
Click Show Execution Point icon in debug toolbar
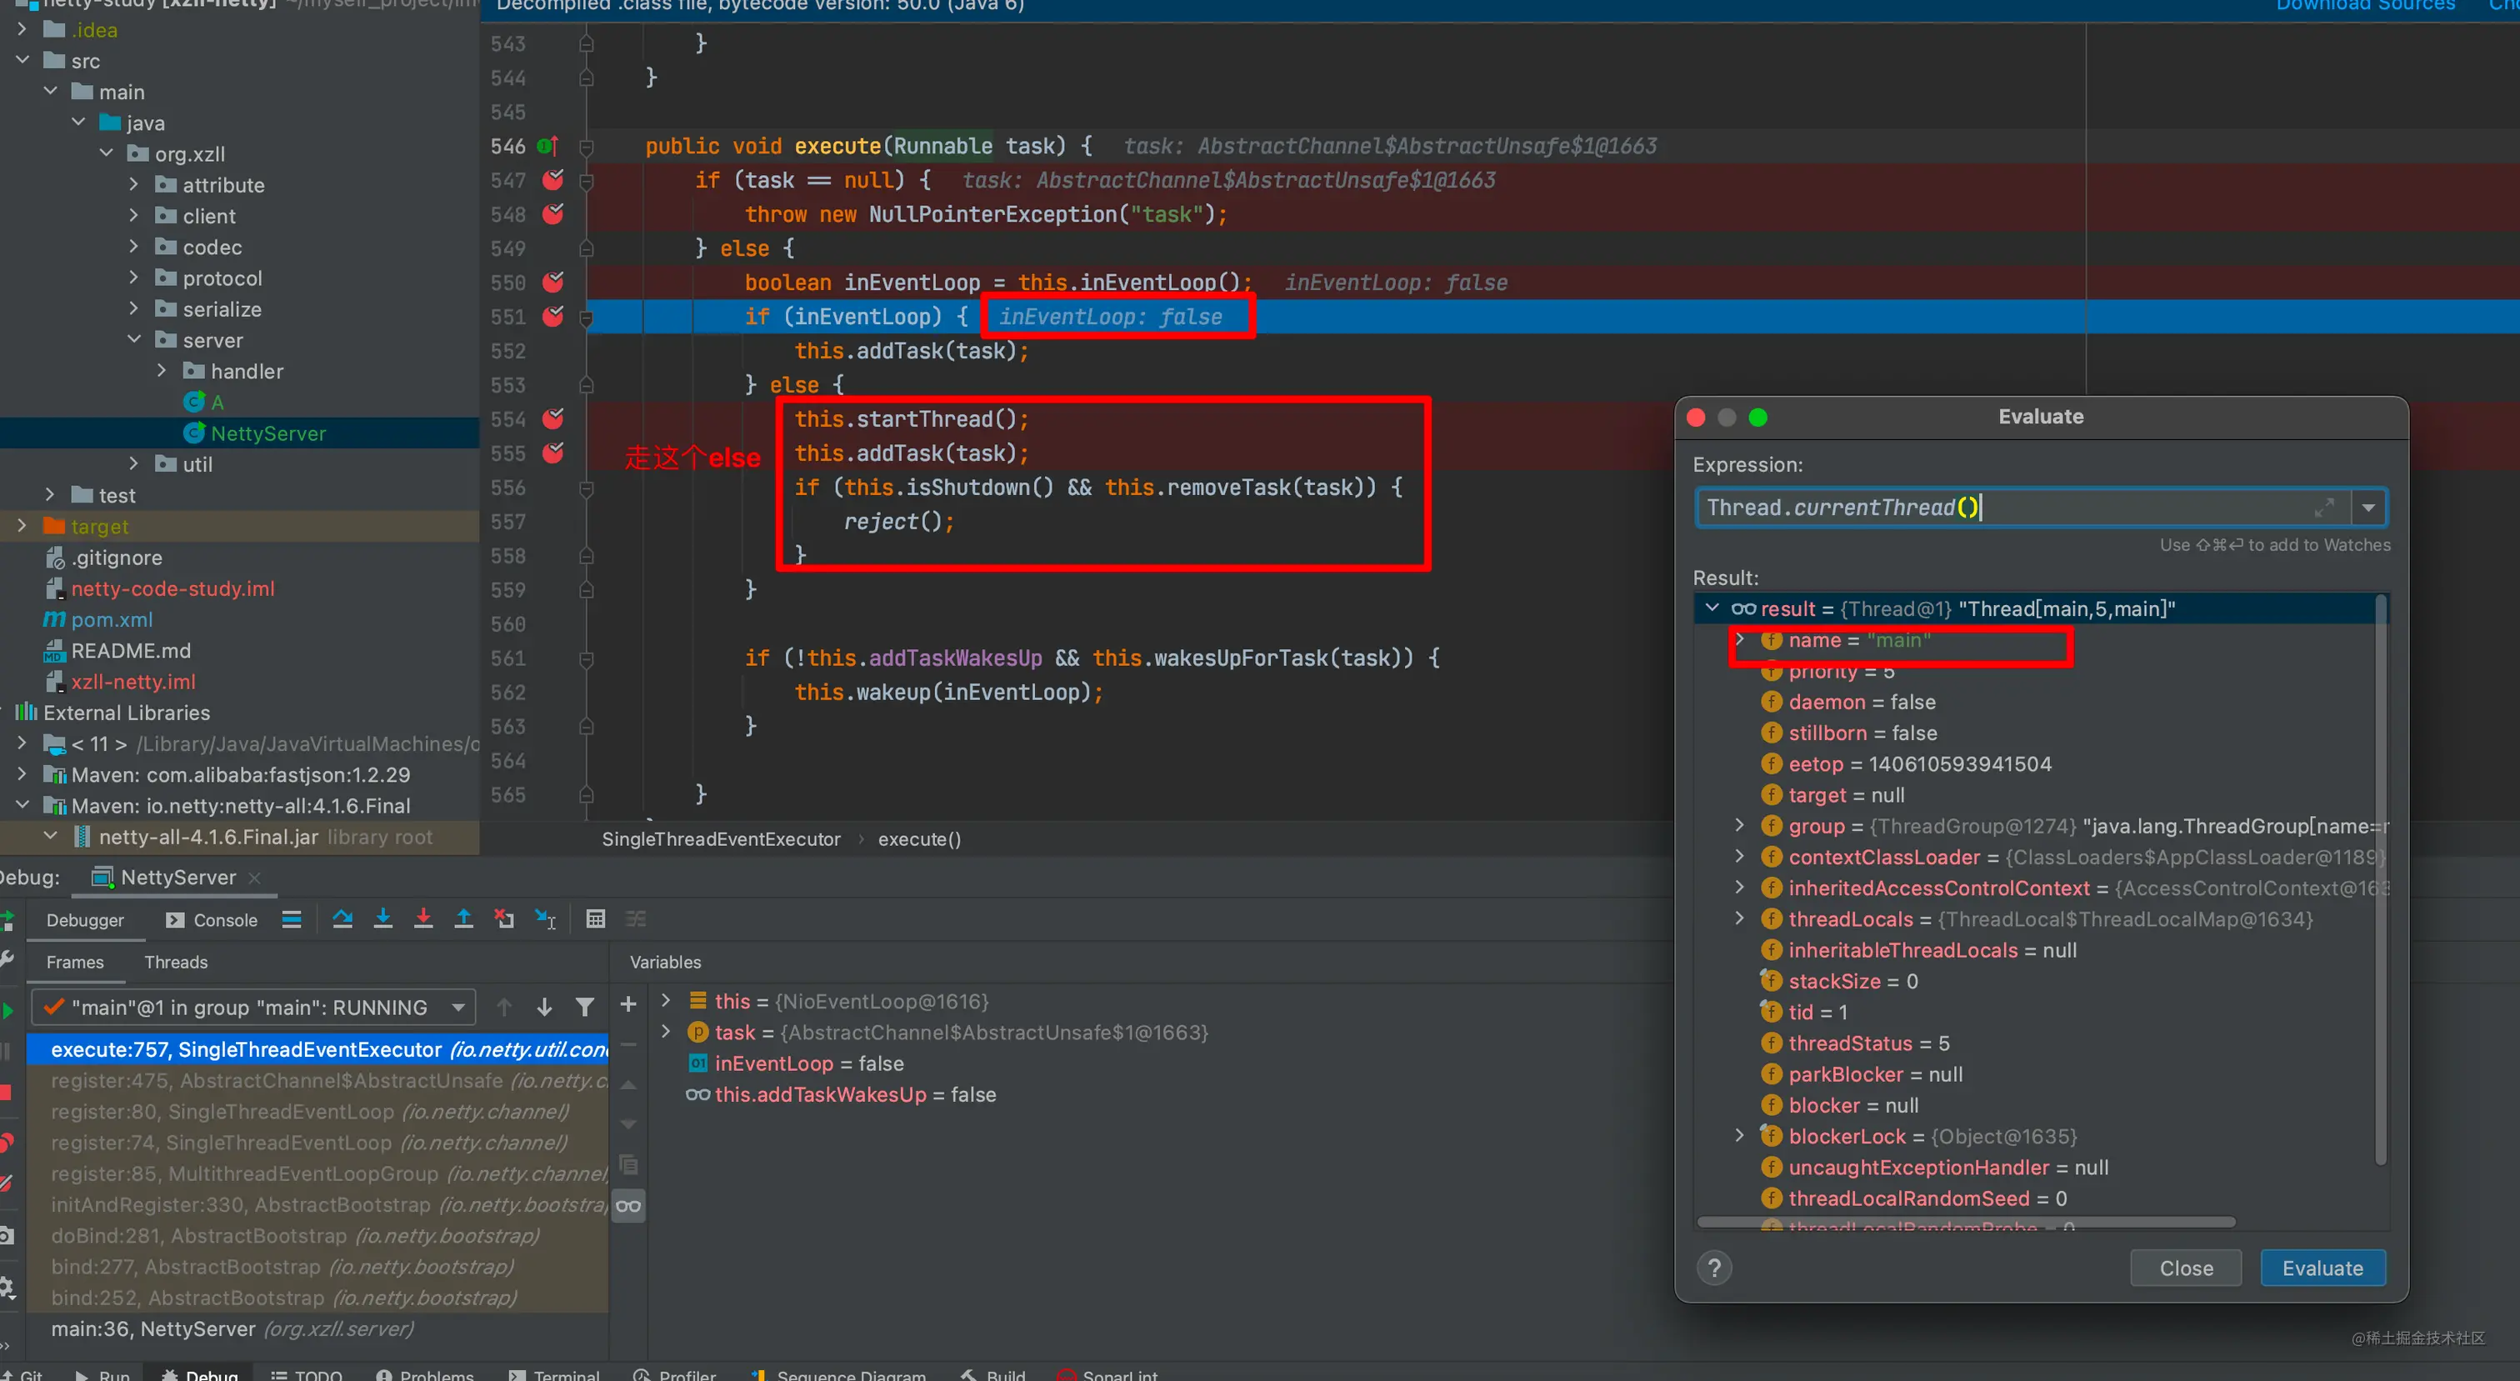(292, 919)
